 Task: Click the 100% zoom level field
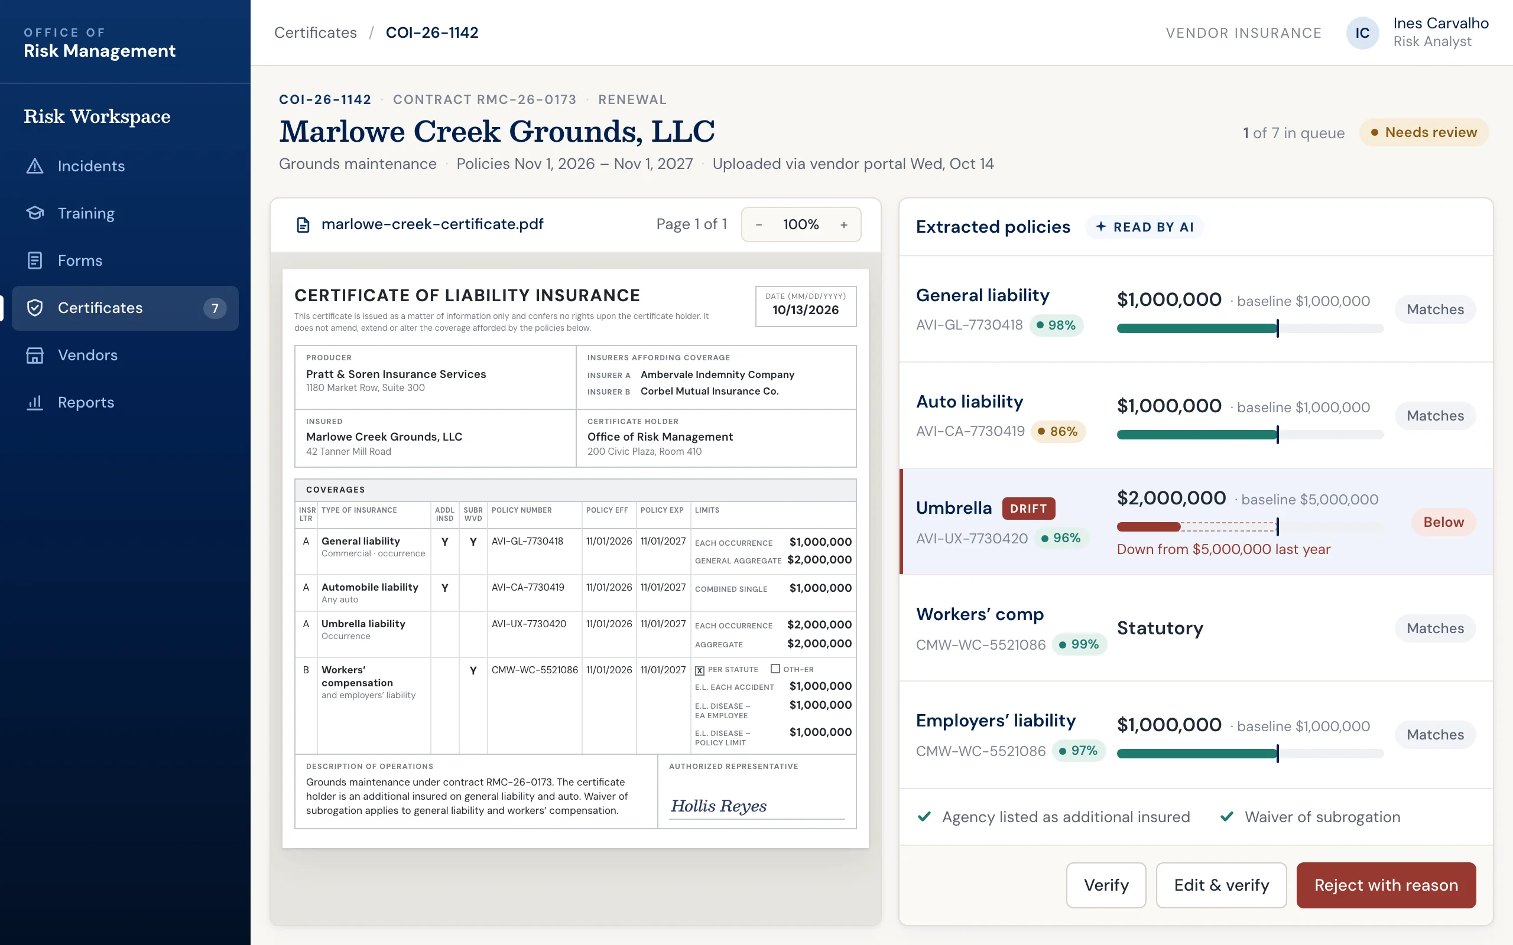coord(801,225)
